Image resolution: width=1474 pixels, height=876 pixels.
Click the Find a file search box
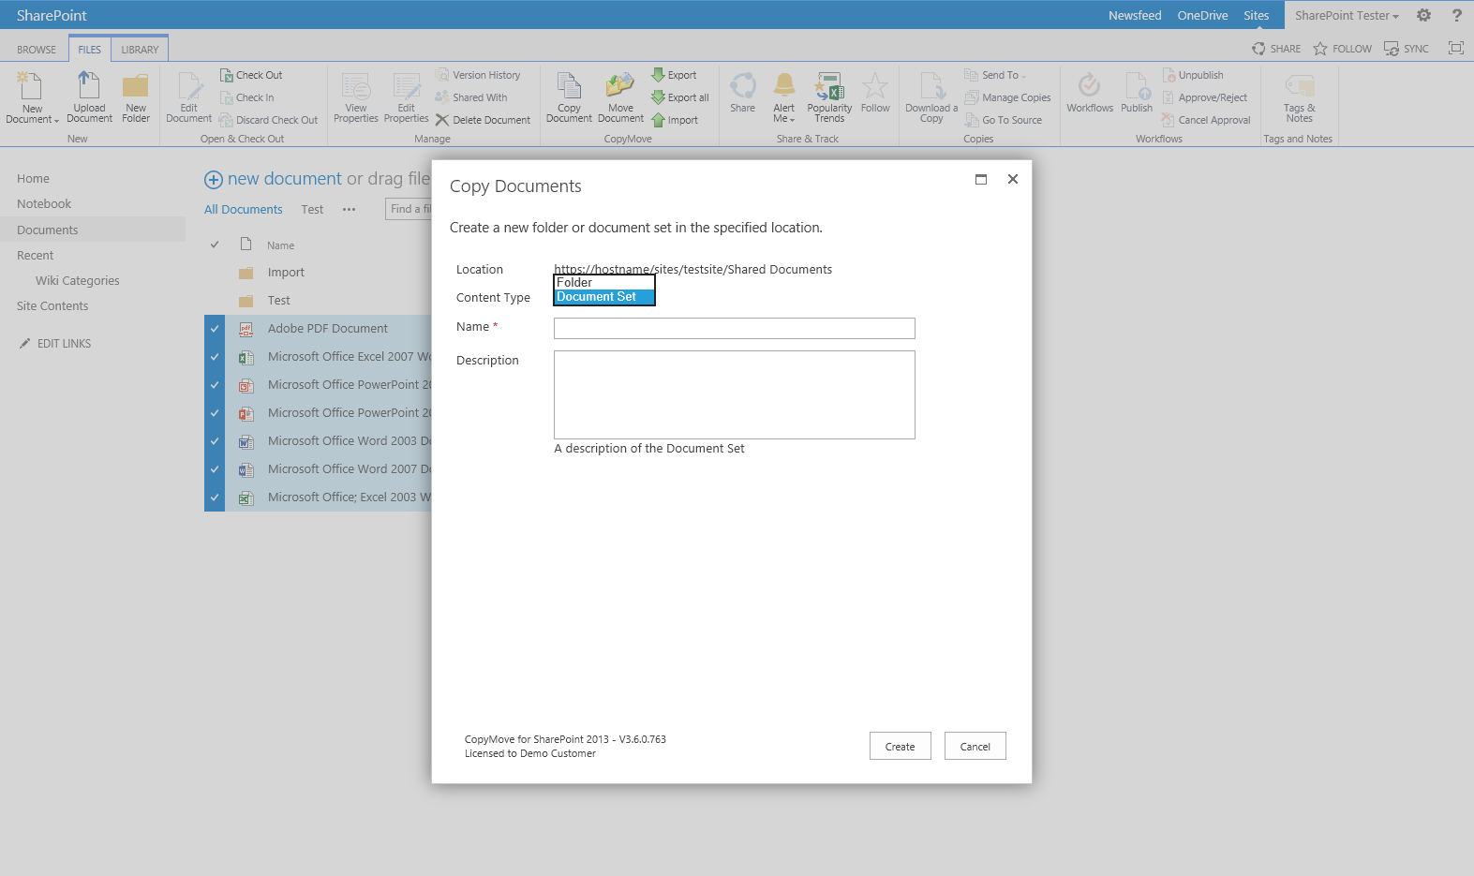pyautogui.click(x=409, y=209)
